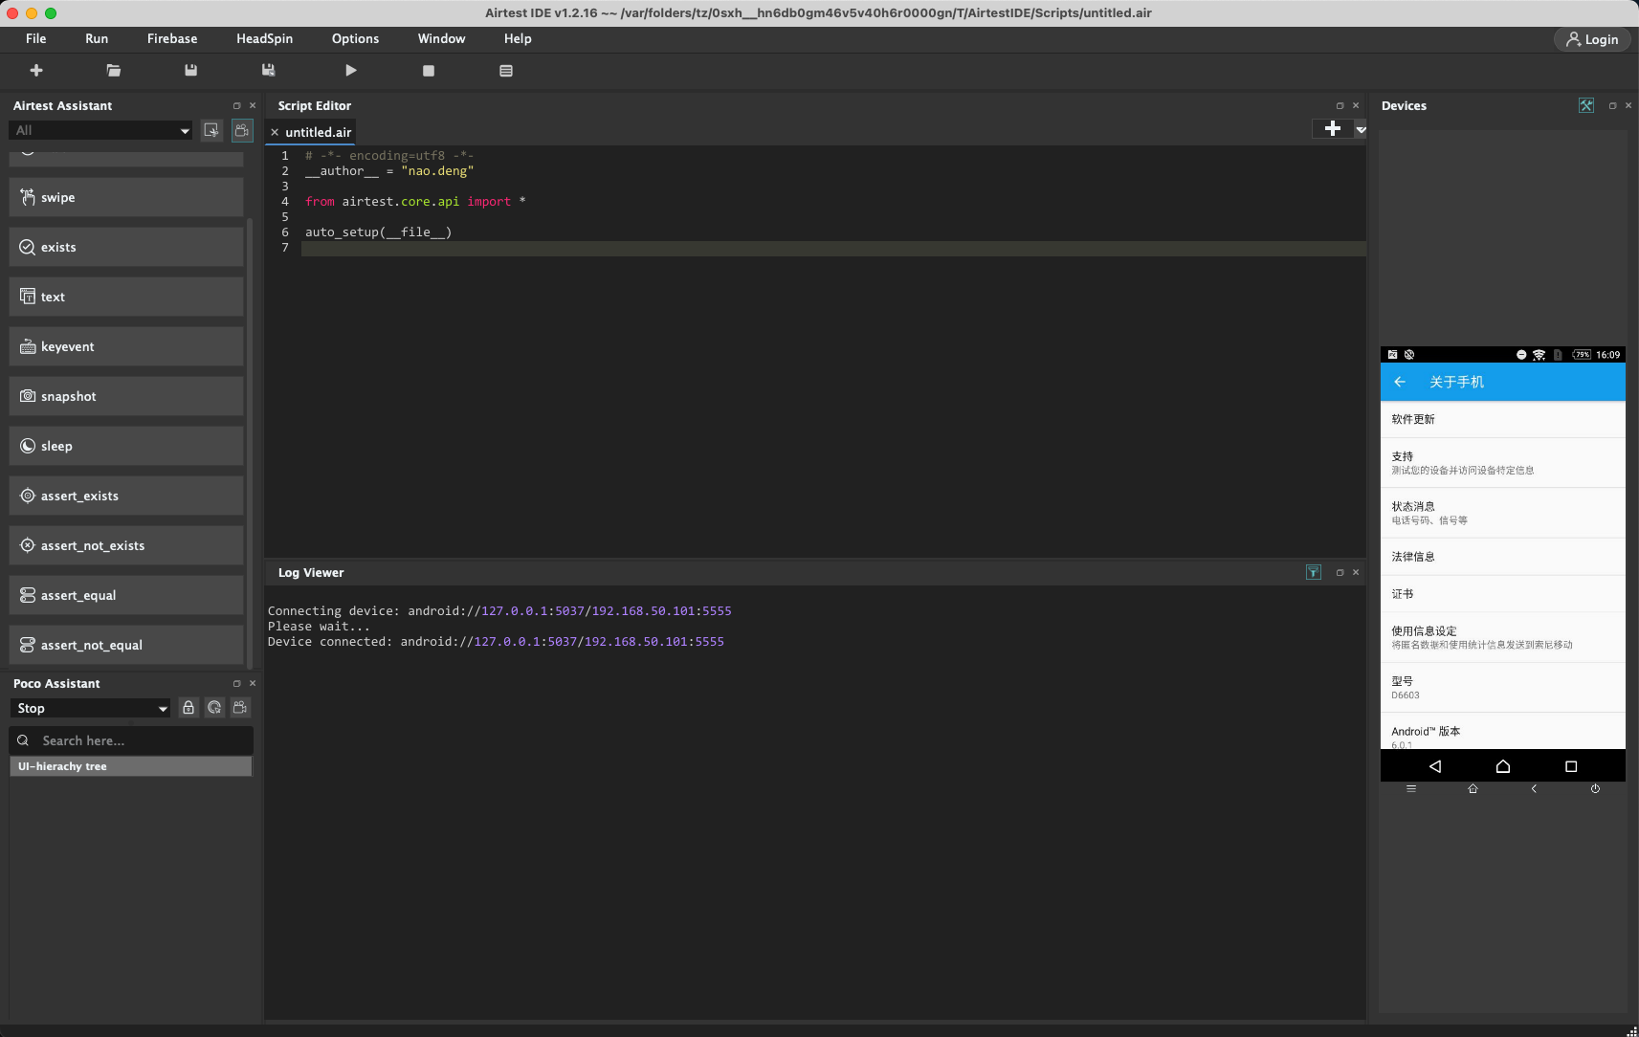Click the Save As floppy disk icon
1639x1037 pixels.
[269, 71]
